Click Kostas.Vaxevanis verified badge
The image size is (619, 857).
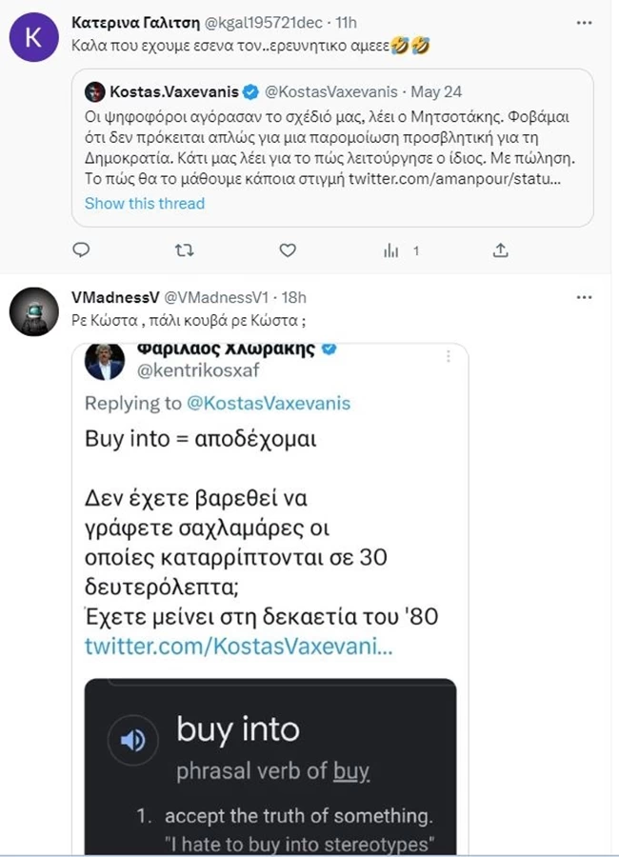tap(251, 92)
